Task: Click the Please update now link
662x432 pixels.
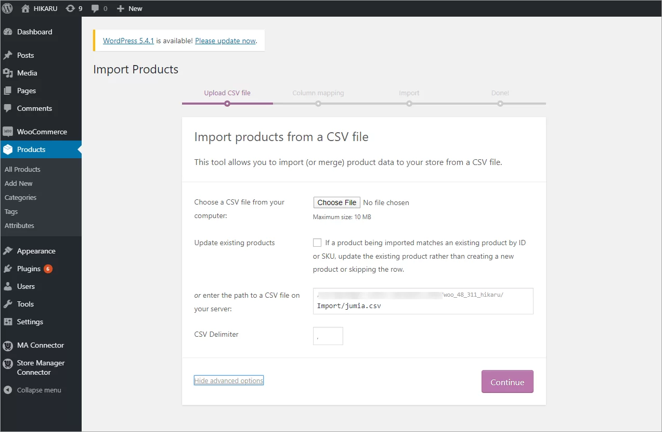Action: [225, 40]
